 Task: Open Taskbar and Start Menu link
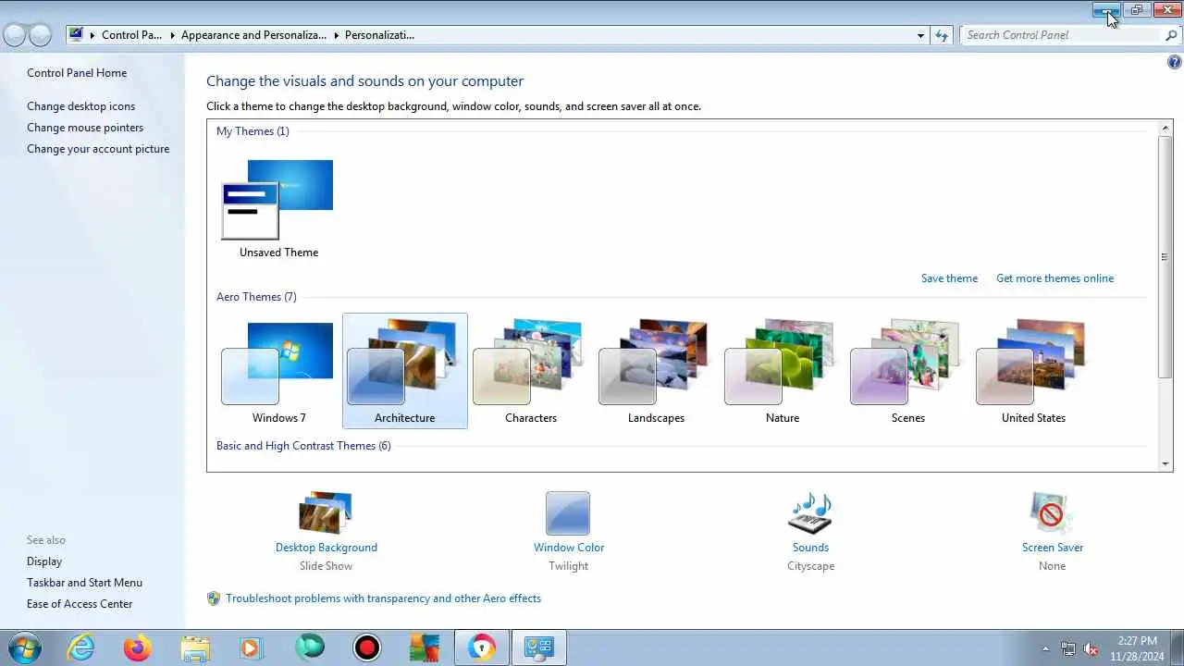tap(84, 583)
